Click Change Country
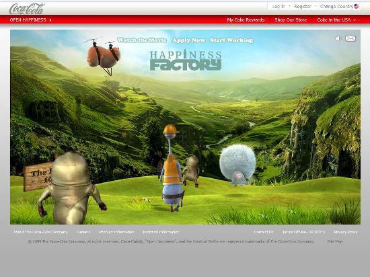370x277 pixels. pos(336,7)
